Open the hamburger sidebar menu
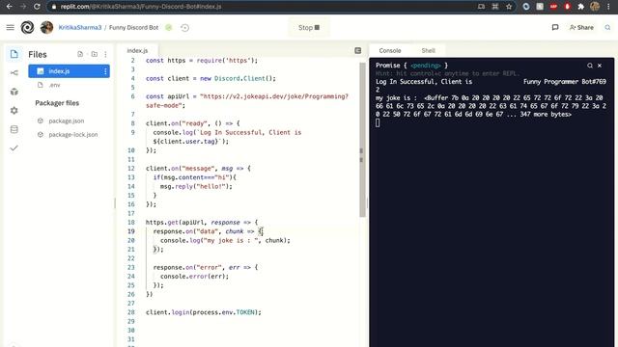Viewport: 618px width, 347px height. click(x=11, y=27)
